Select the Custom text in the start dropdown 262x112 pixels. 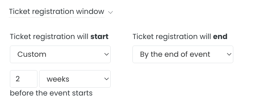[32, 54]
